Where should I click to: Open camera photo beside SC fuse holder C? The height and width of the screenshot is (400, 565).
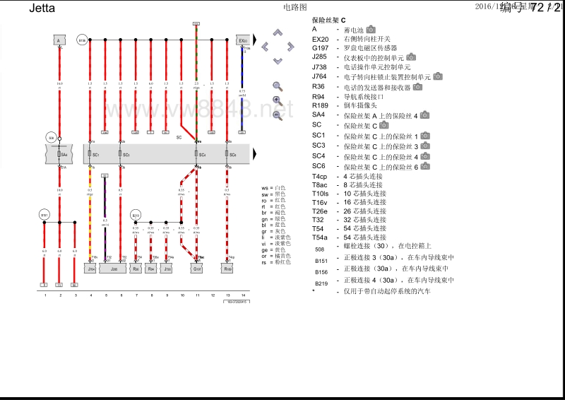(x=384, y=125)
